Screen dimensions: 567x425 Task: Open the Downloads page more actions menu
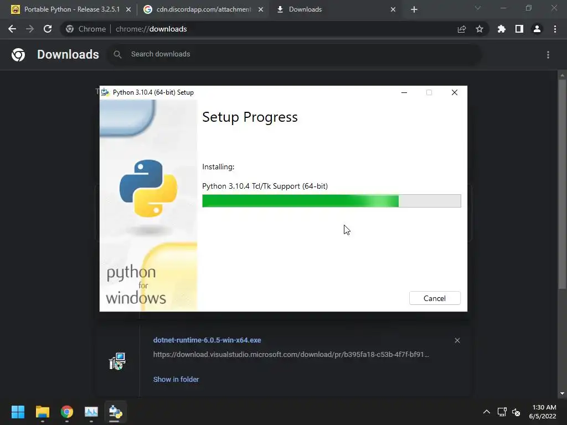[548, 55]
